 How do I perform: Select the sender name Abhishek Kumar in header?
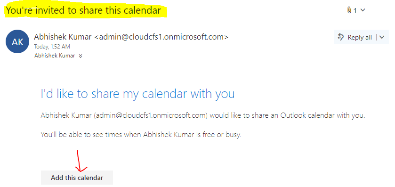63,37
